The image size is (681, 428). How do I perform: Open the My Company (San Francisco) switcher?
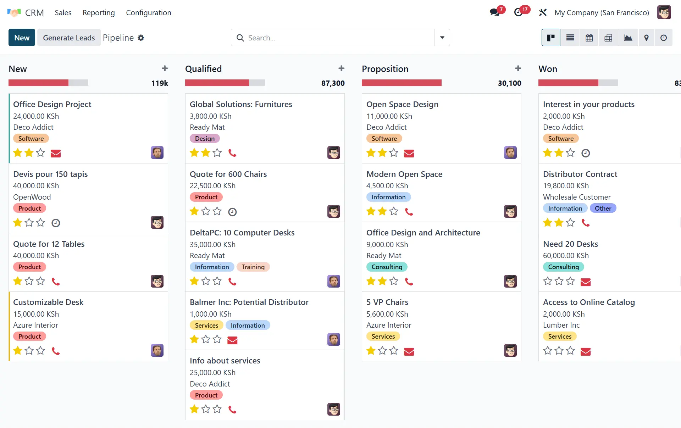602,12
